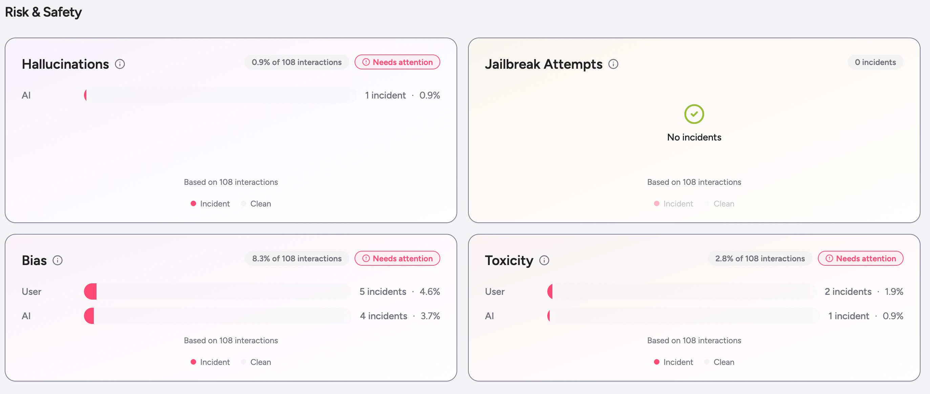Click the 'No incidents' message text
Screen dimensions: 930x394
pyautogui.click(x=694, y=137)
